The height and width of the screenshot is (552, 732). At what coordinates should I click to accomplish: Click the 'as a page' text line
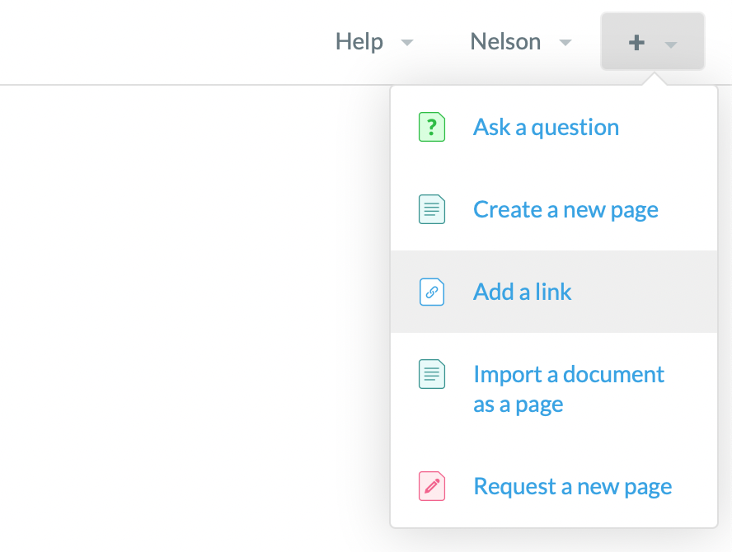(x=518, y=405)
